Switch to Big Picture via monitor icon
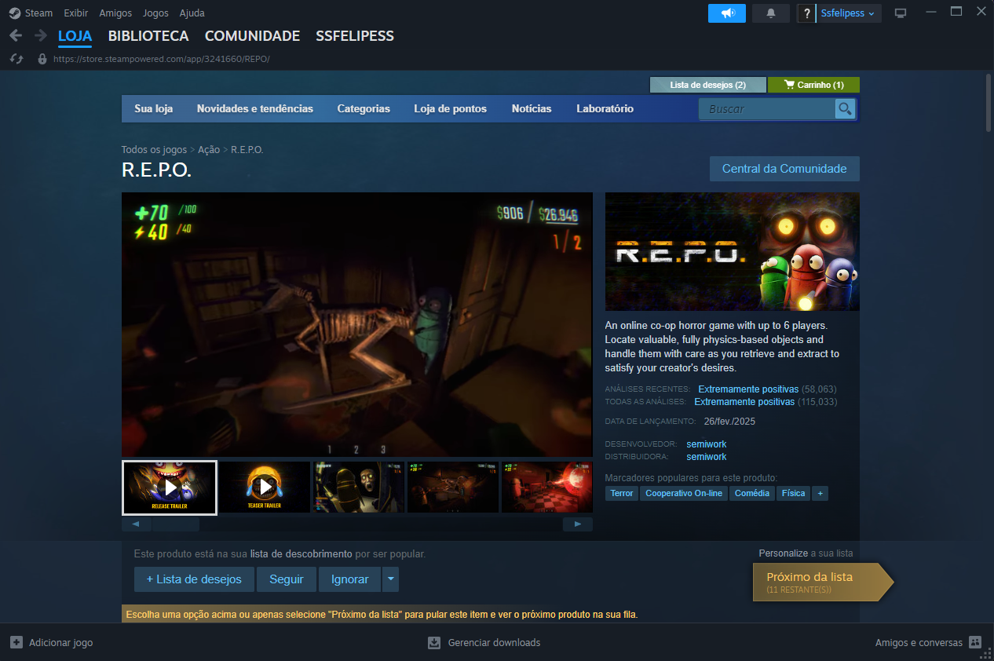994x661 pixels. point(901,13)
